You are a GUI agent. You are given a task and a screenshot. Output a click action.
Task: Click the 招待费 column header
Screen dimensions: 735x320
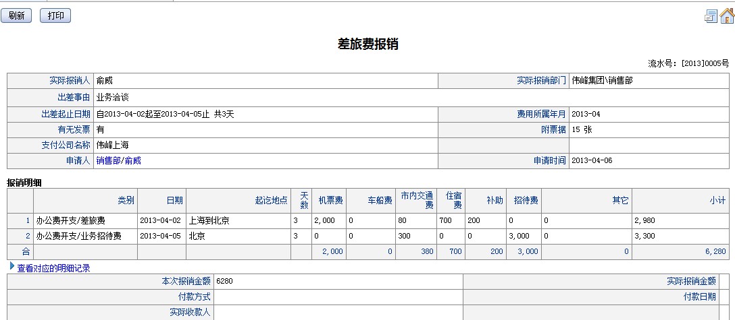coord(526,200)
